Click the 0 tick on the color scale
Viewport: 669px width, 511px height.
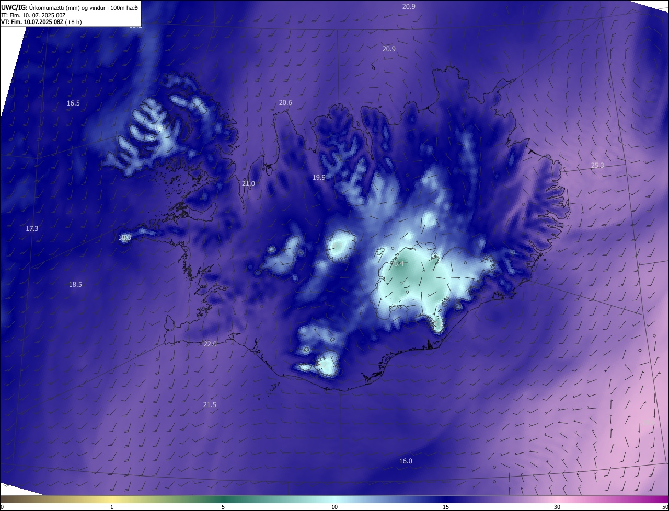pos(2,507)
